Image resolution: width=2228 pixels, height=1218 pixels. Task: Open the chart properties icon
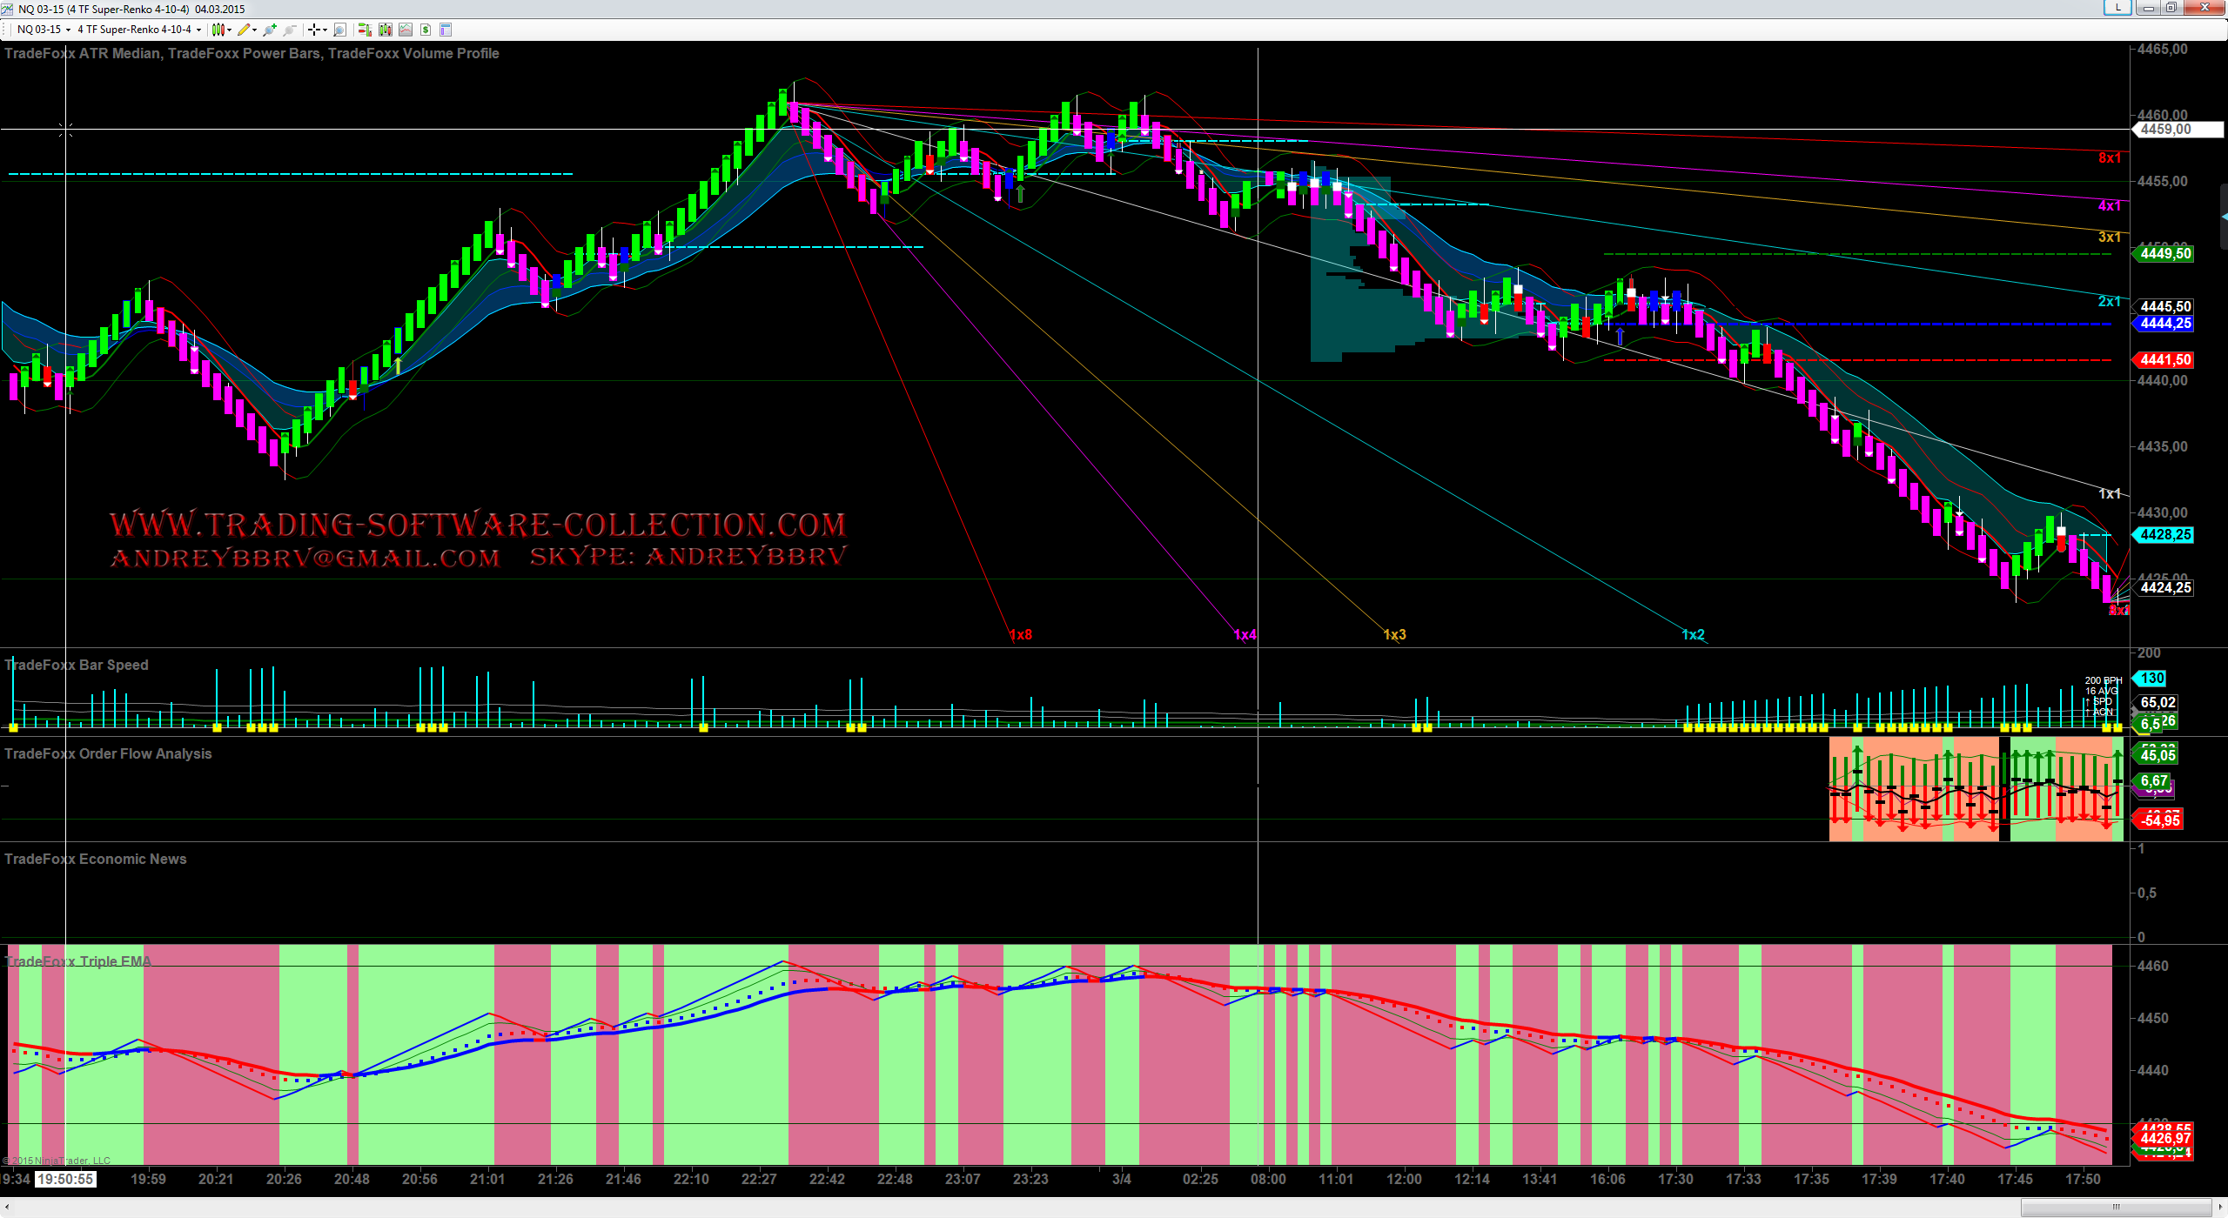[446, 30]
